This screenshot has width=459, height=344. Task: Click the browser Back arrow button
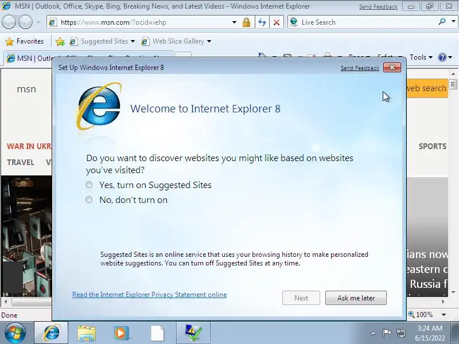coord(9,22)
